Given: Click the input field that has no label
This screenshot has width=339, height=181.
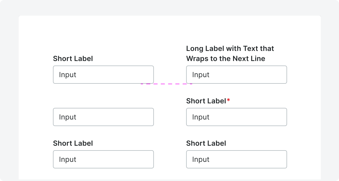Looking at the screenshot, I should coord(103,117).
